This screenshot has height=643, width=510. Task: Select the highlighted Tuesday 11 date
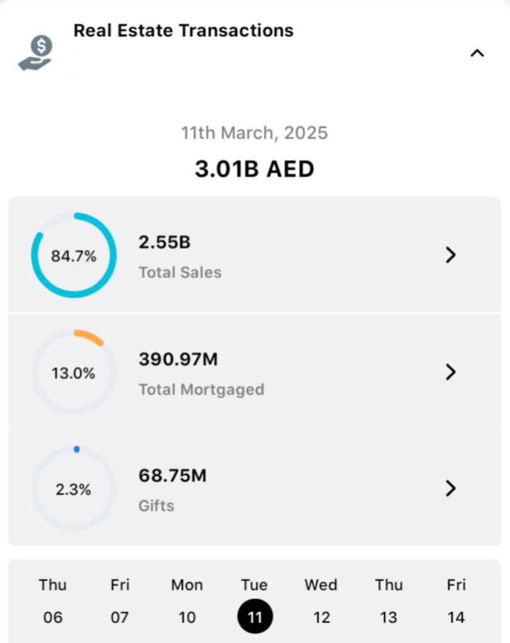pyautogui.click(x=255, y=616)
